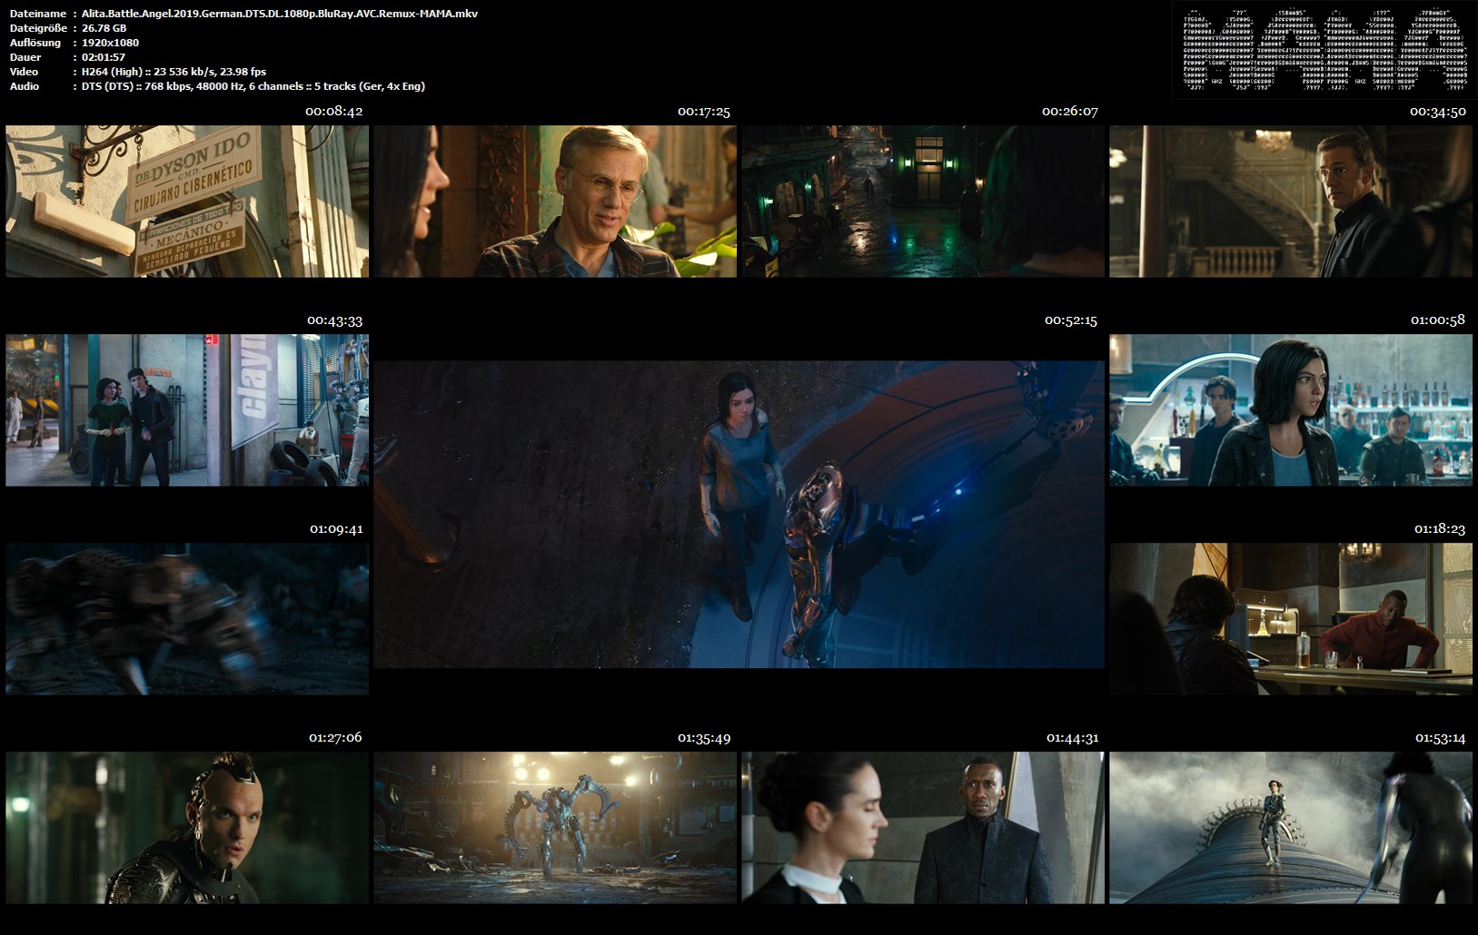Image resolution: width=1478 pixels, height=935 pixels.
Task: Select the DTS audio track info line
Action: coord(253,86)
